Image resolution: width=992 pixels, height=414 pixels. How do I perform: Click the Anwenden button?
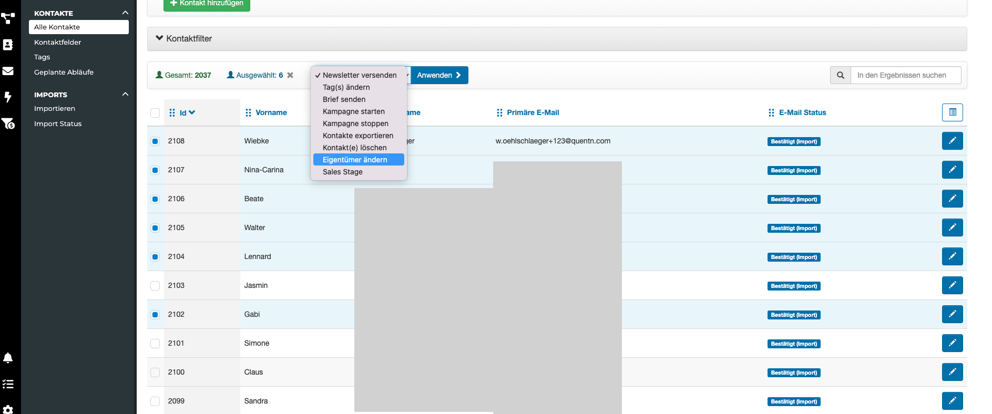[x=439, y=75]
